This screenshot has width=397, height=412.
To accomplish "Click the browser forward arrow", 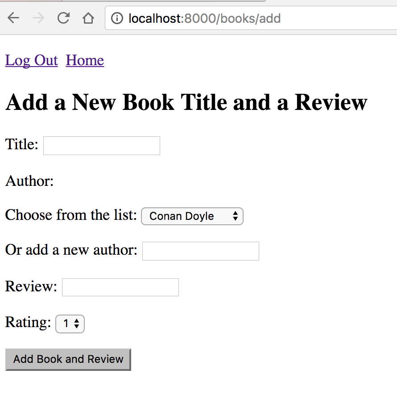I will [x=38, y=18].
